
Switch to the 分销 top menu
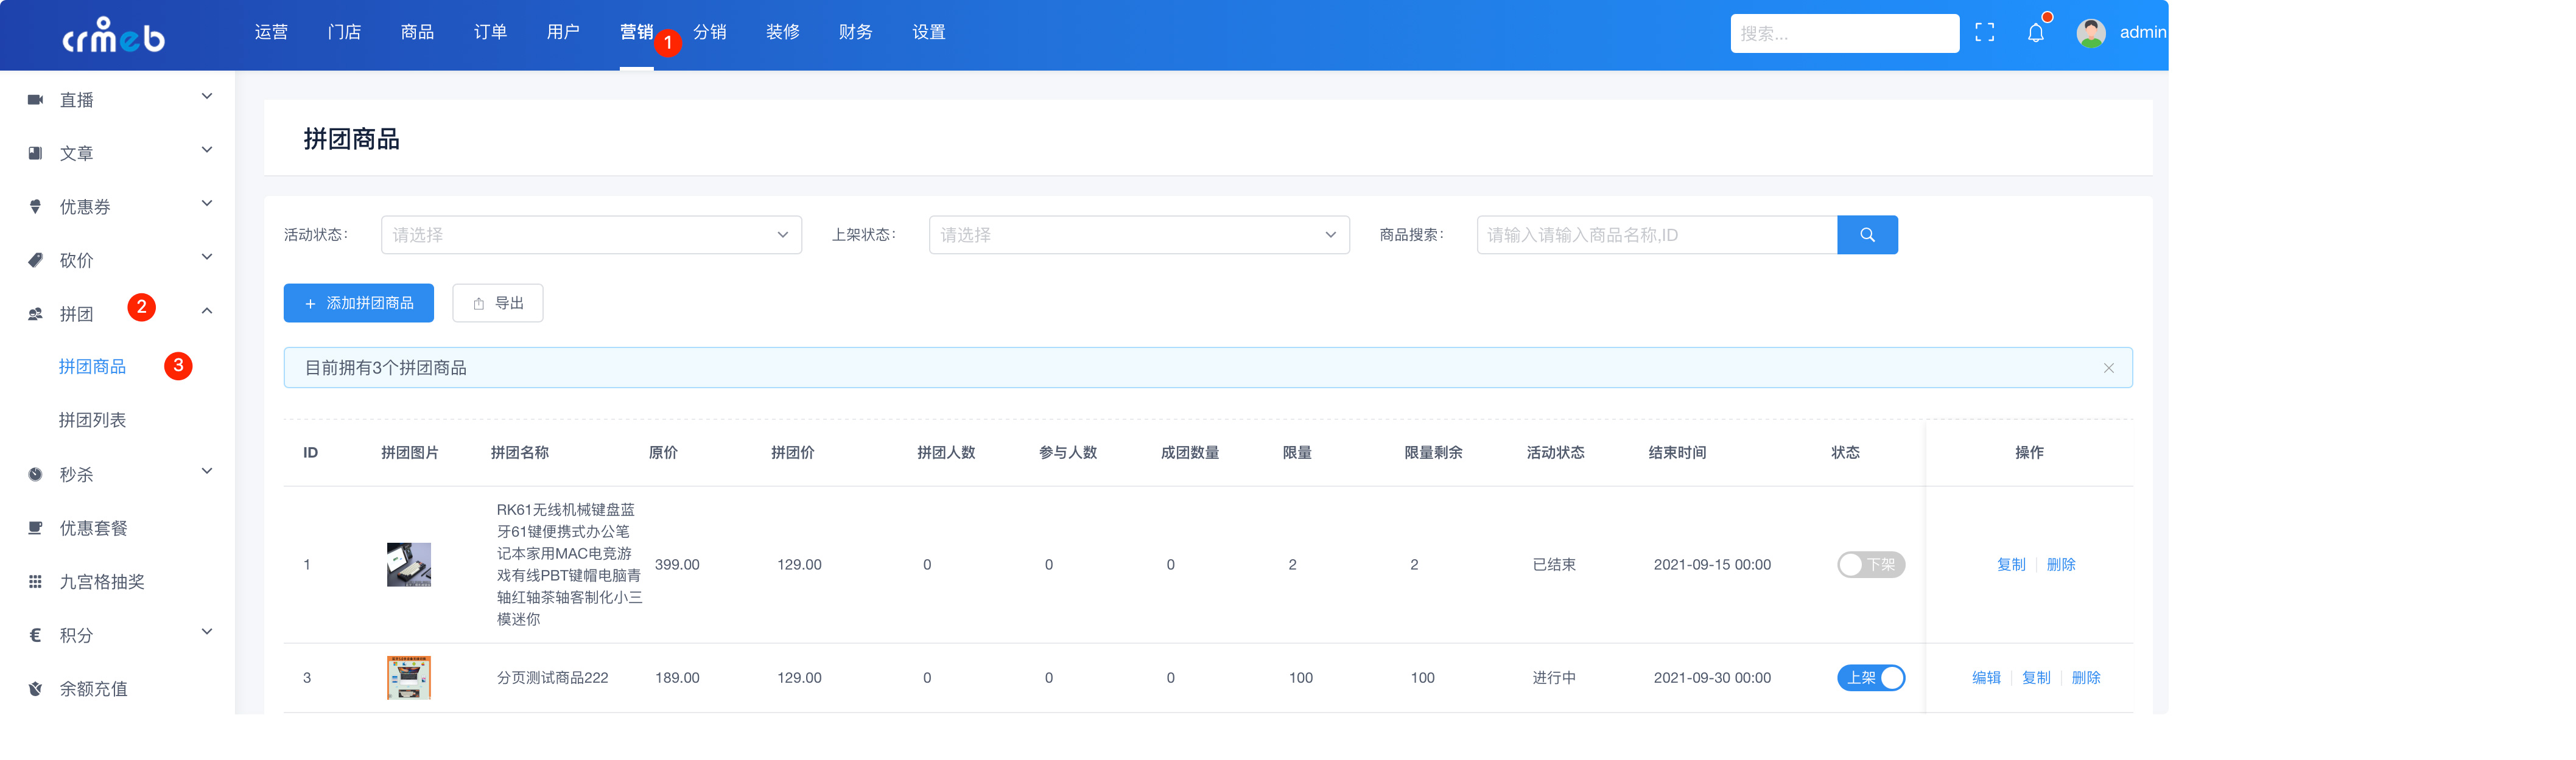tap(709, 33)
